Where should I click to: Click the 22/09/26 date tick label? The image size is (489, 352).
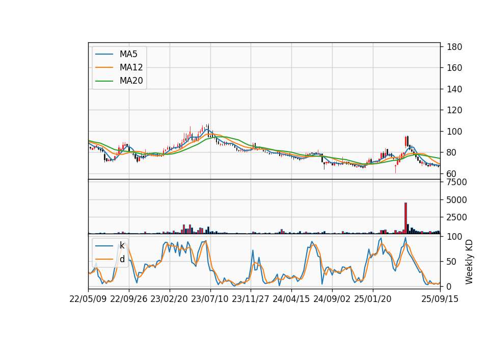click(x=128, y=299)
